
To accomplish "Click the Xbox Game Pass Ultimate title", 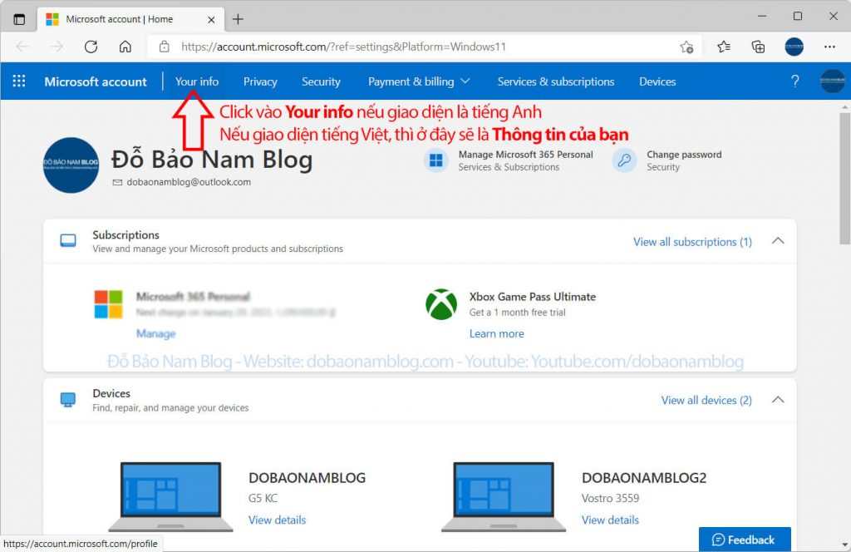I will coord(533,297).
